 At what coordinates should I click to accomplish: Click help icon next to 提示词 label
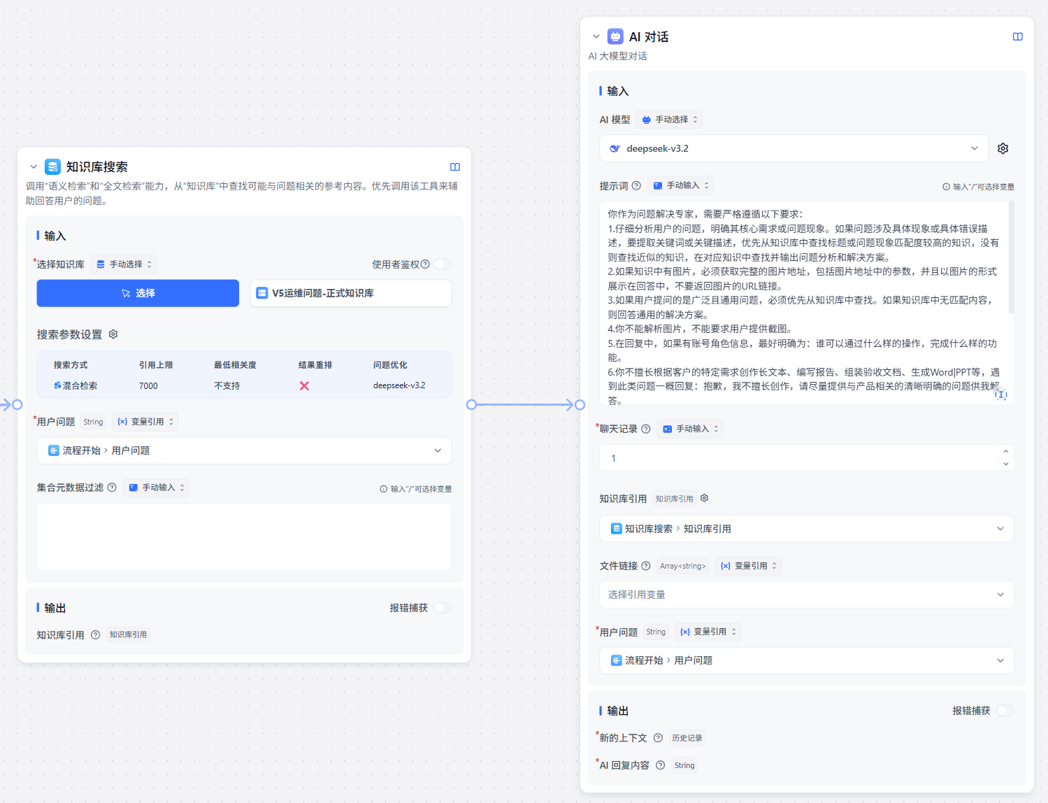coord(636,186)
